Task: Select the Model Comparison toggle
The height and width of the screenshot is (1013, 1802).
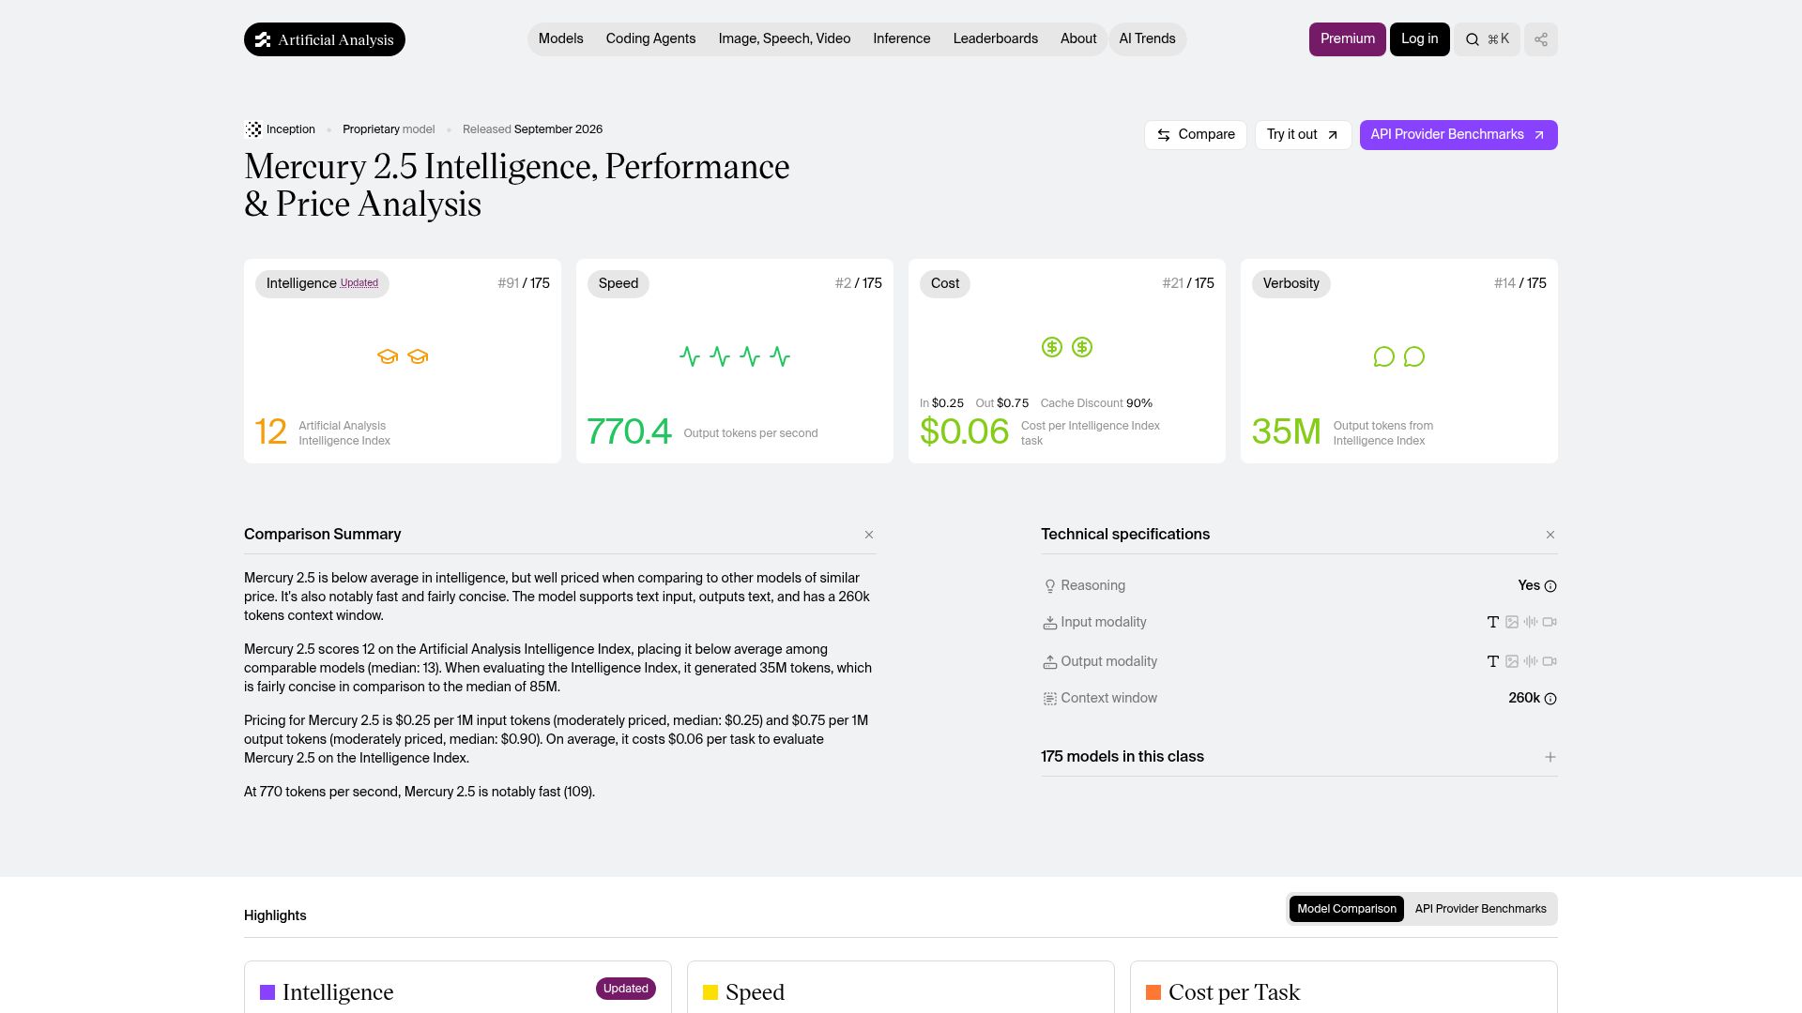Action: pos(1347,909)
